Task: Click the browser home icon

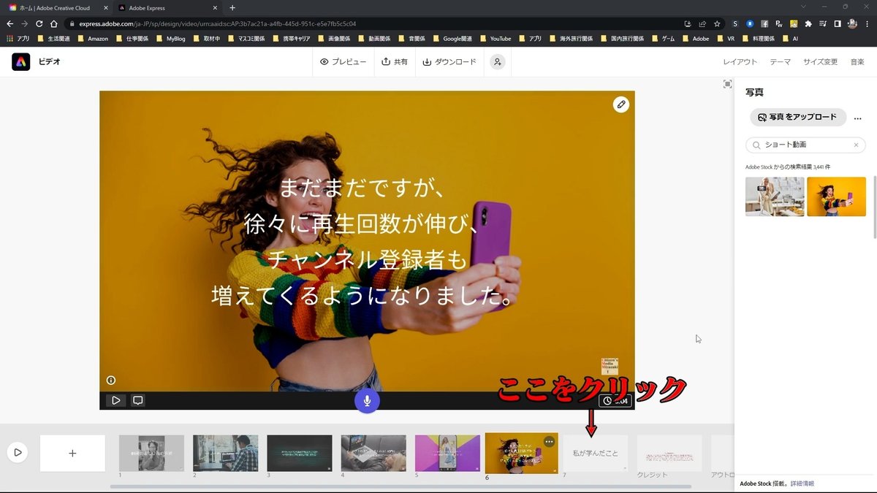Action: point(53,23)
